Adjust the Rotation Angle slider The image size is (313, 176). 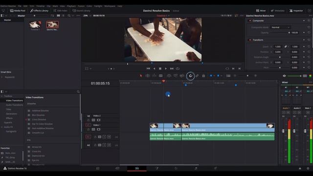[x=280, y=57]
